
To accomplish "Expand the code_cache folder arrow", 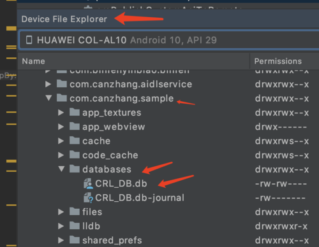I will [61, 155].
